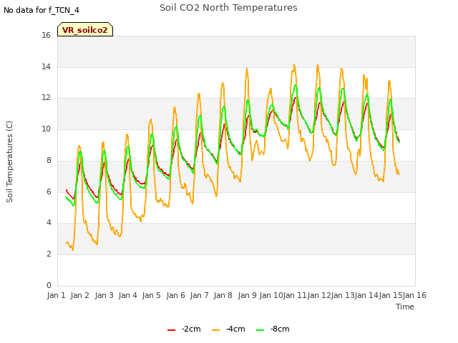Viewport: 458px width, 343px height.
Task: Click the Jan 1 x-axis tick label
Action: click(56, 295)
